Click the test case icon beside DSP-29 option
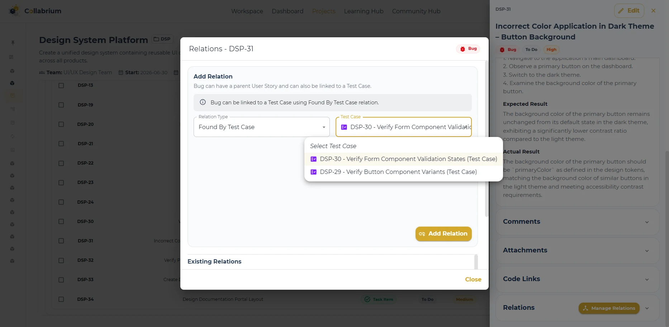Screen dimensions: 669x327 313,172
